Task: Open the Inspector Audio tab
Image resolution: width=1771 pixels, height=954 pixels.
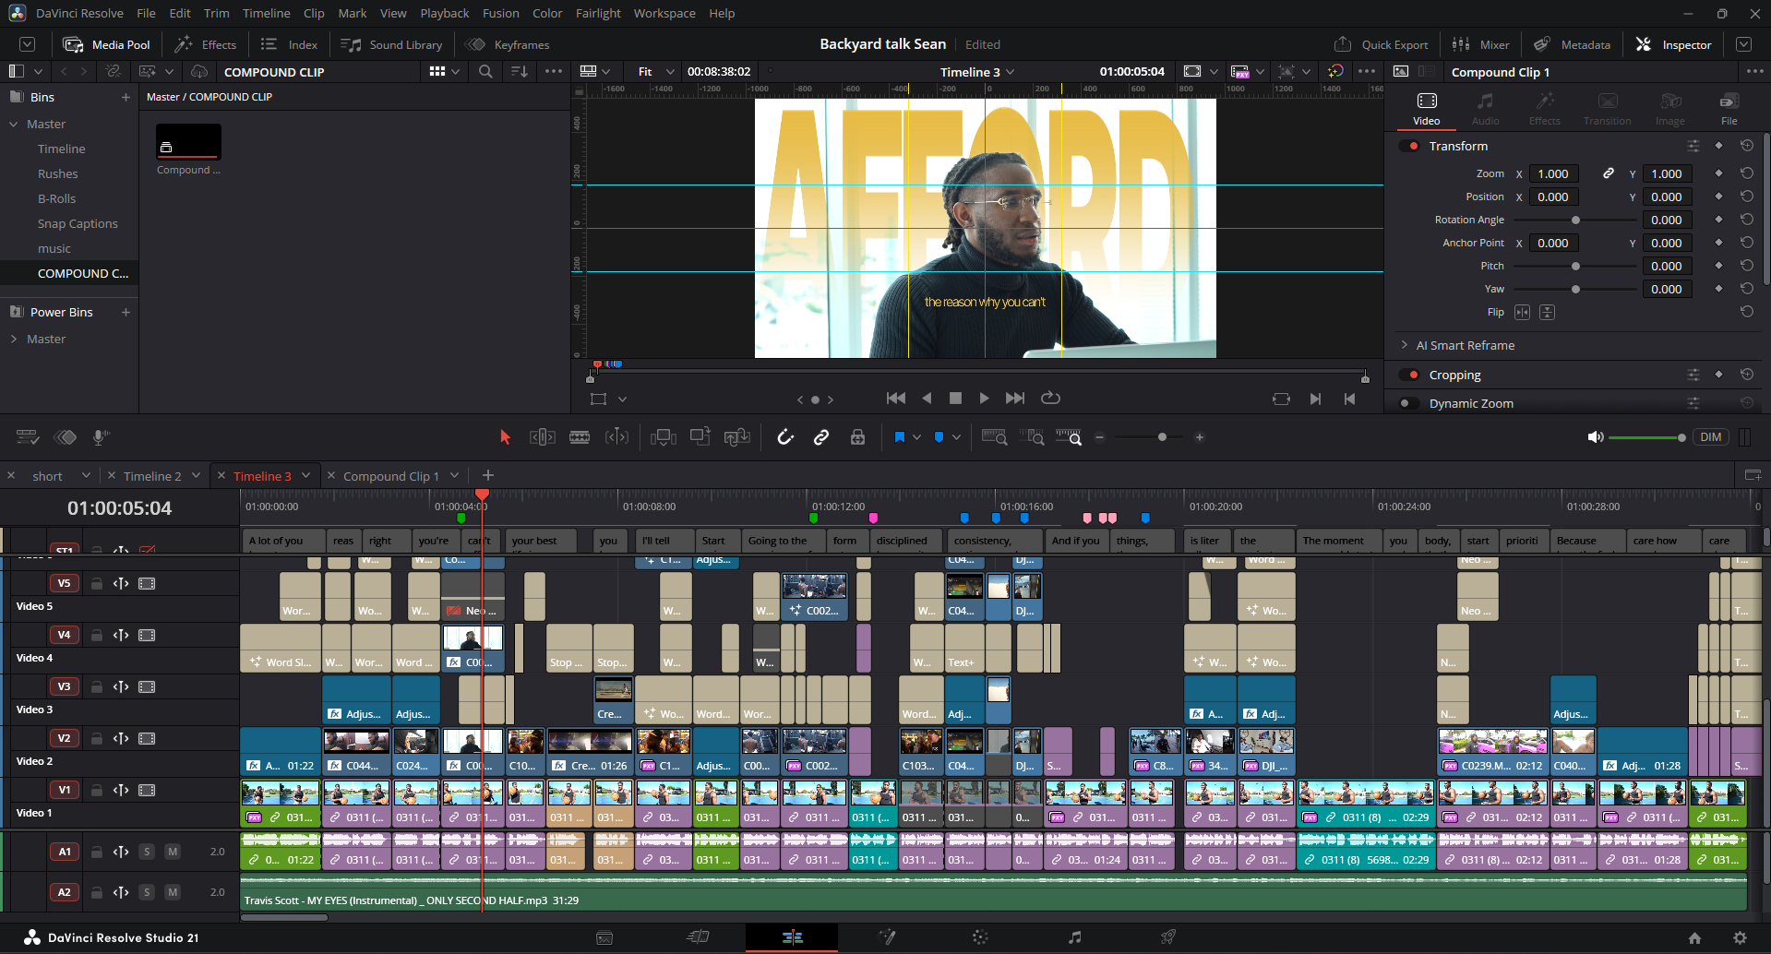Action: pos(1485,109)
